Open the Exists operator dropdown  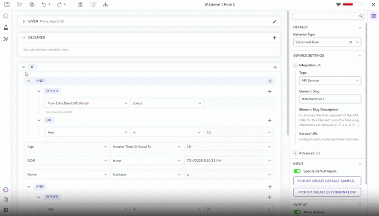click(167, 103)
